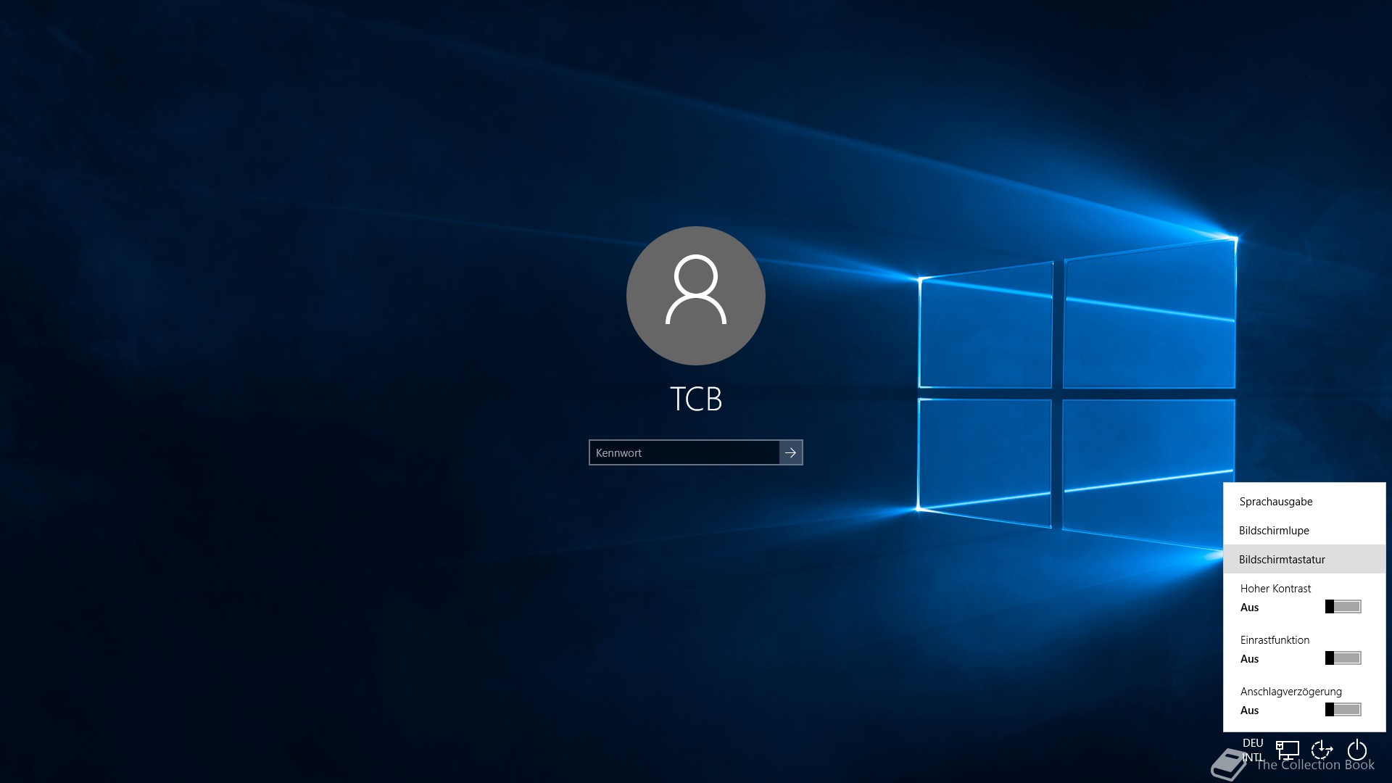Click the Einrastfunktion label
Viewport: 1392px width, 783px height.
1275,640
